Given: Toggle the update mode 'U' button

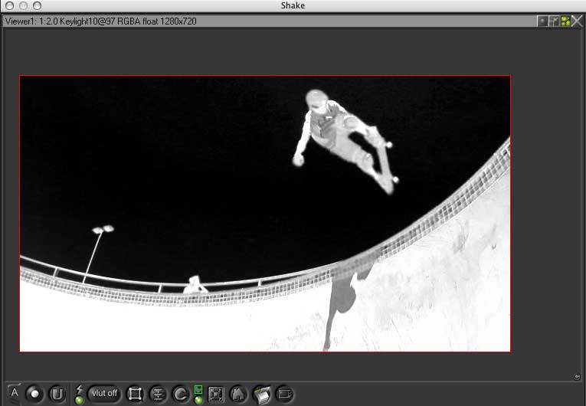Looking at the screenshot, I should click(57, 394).
